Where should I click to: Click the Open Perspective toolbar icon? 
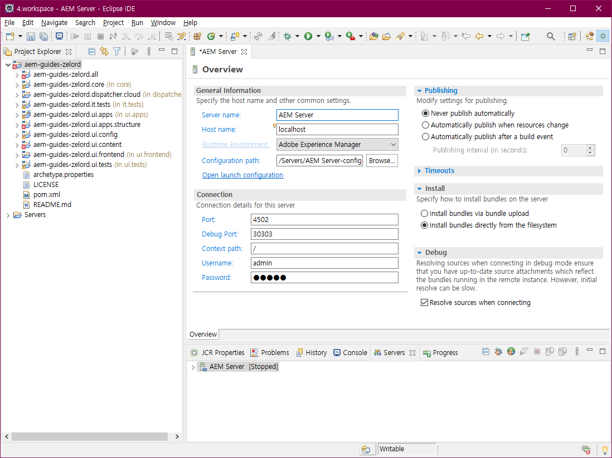click(x=572, y=36)
